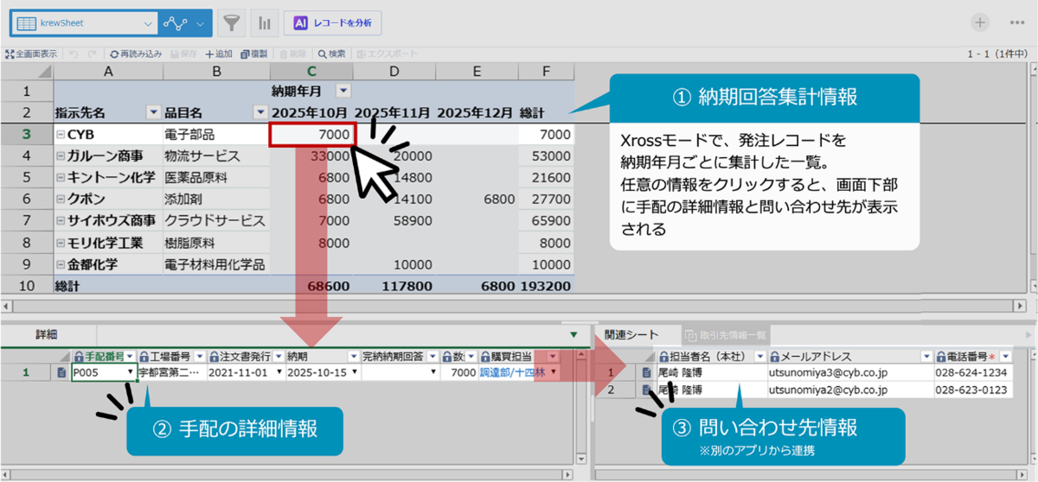
Task: Collapse the クボン row group
Action: pyautogui.click(x=60, y=199)
